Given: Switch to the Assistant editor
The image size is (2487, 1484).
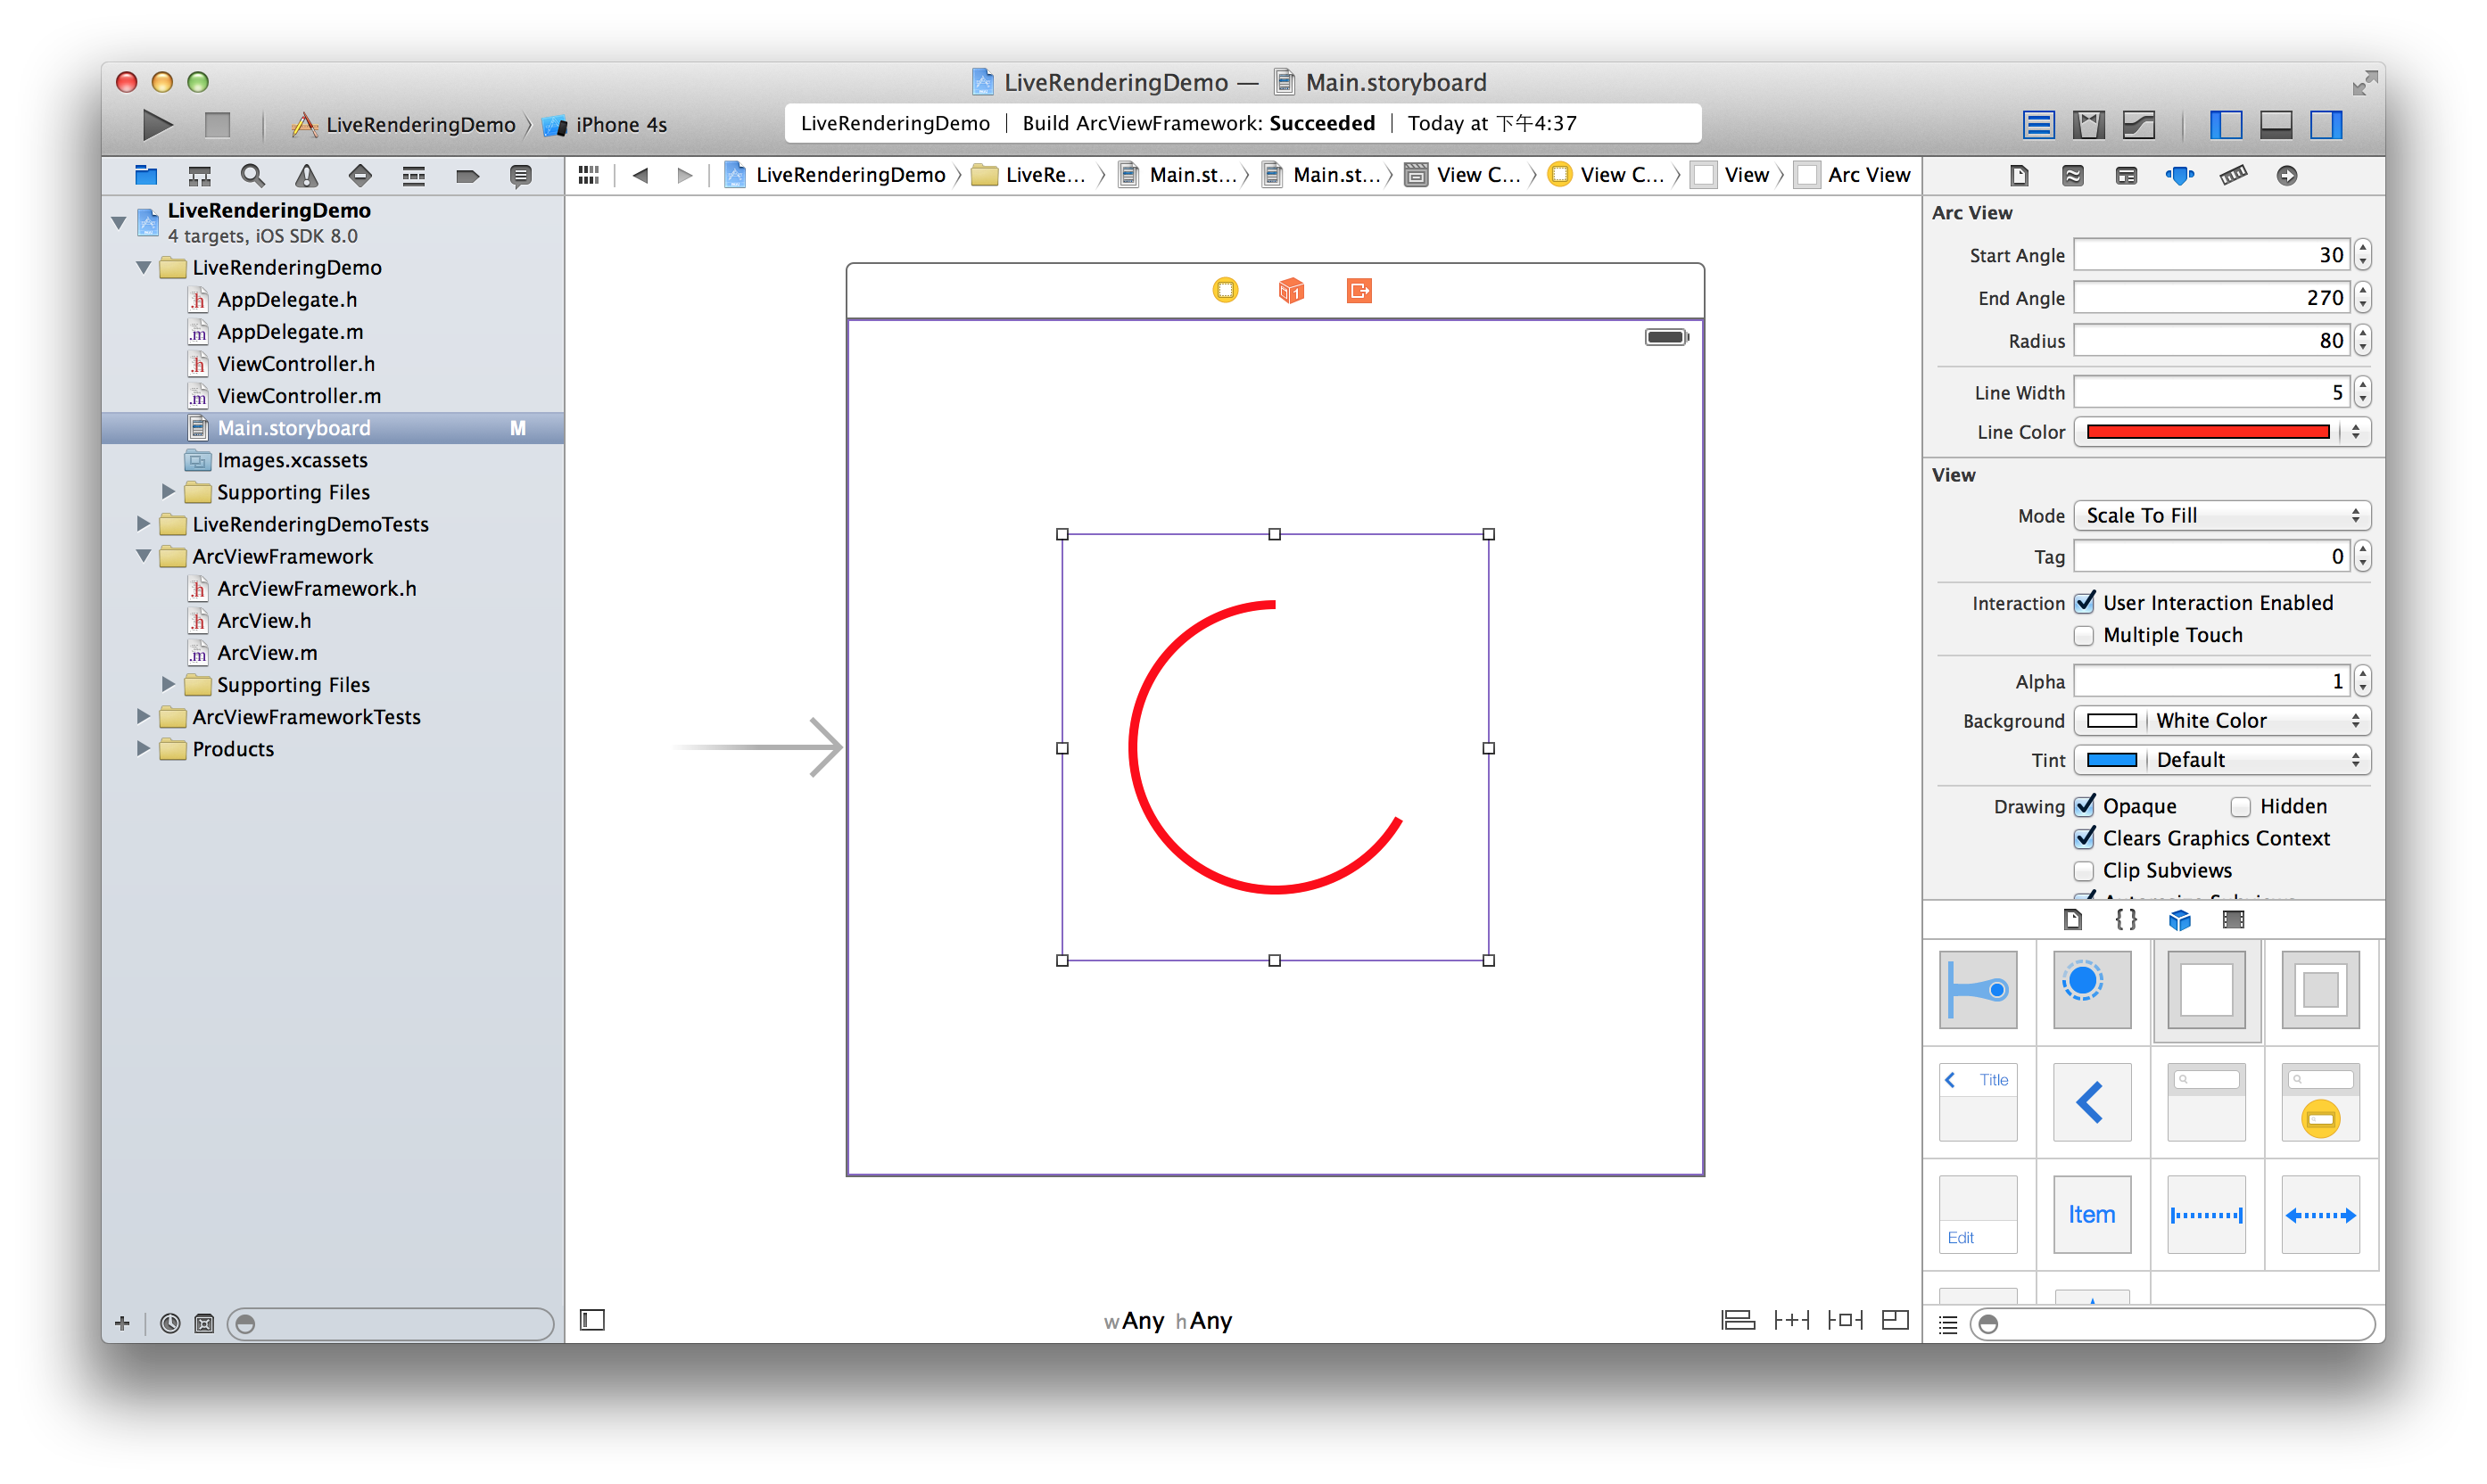Looking at the screenshot, I should pyautogui.click(x=2088, y=125).
